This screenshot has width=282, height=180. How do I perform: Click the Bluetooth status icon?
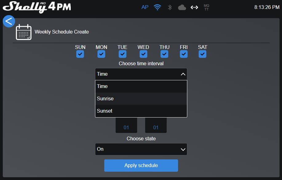coord(169,7)
